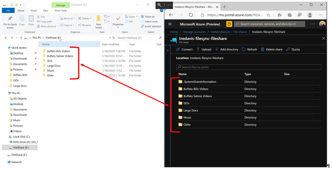Expand the address bar history dropdown

coord(110,38)
